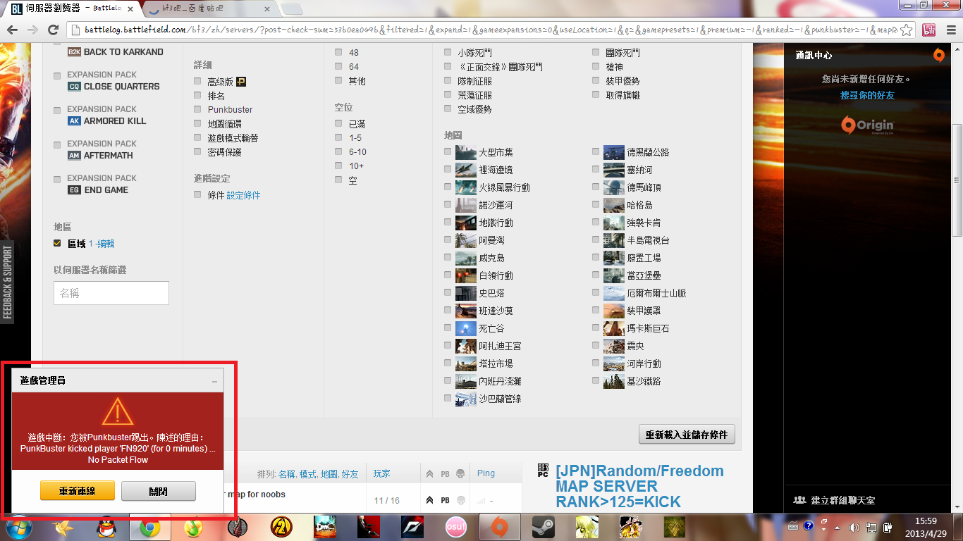Screen dimensions: 963x541
Task: Open the [JPN]Random/Freedom MAP SERVER title
Action: tap(639, 486)
